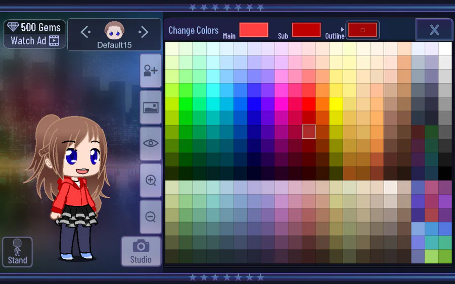Screen dimensions: 455x284
Task: Select the Outline color swatch
Action: coord(362,30)
